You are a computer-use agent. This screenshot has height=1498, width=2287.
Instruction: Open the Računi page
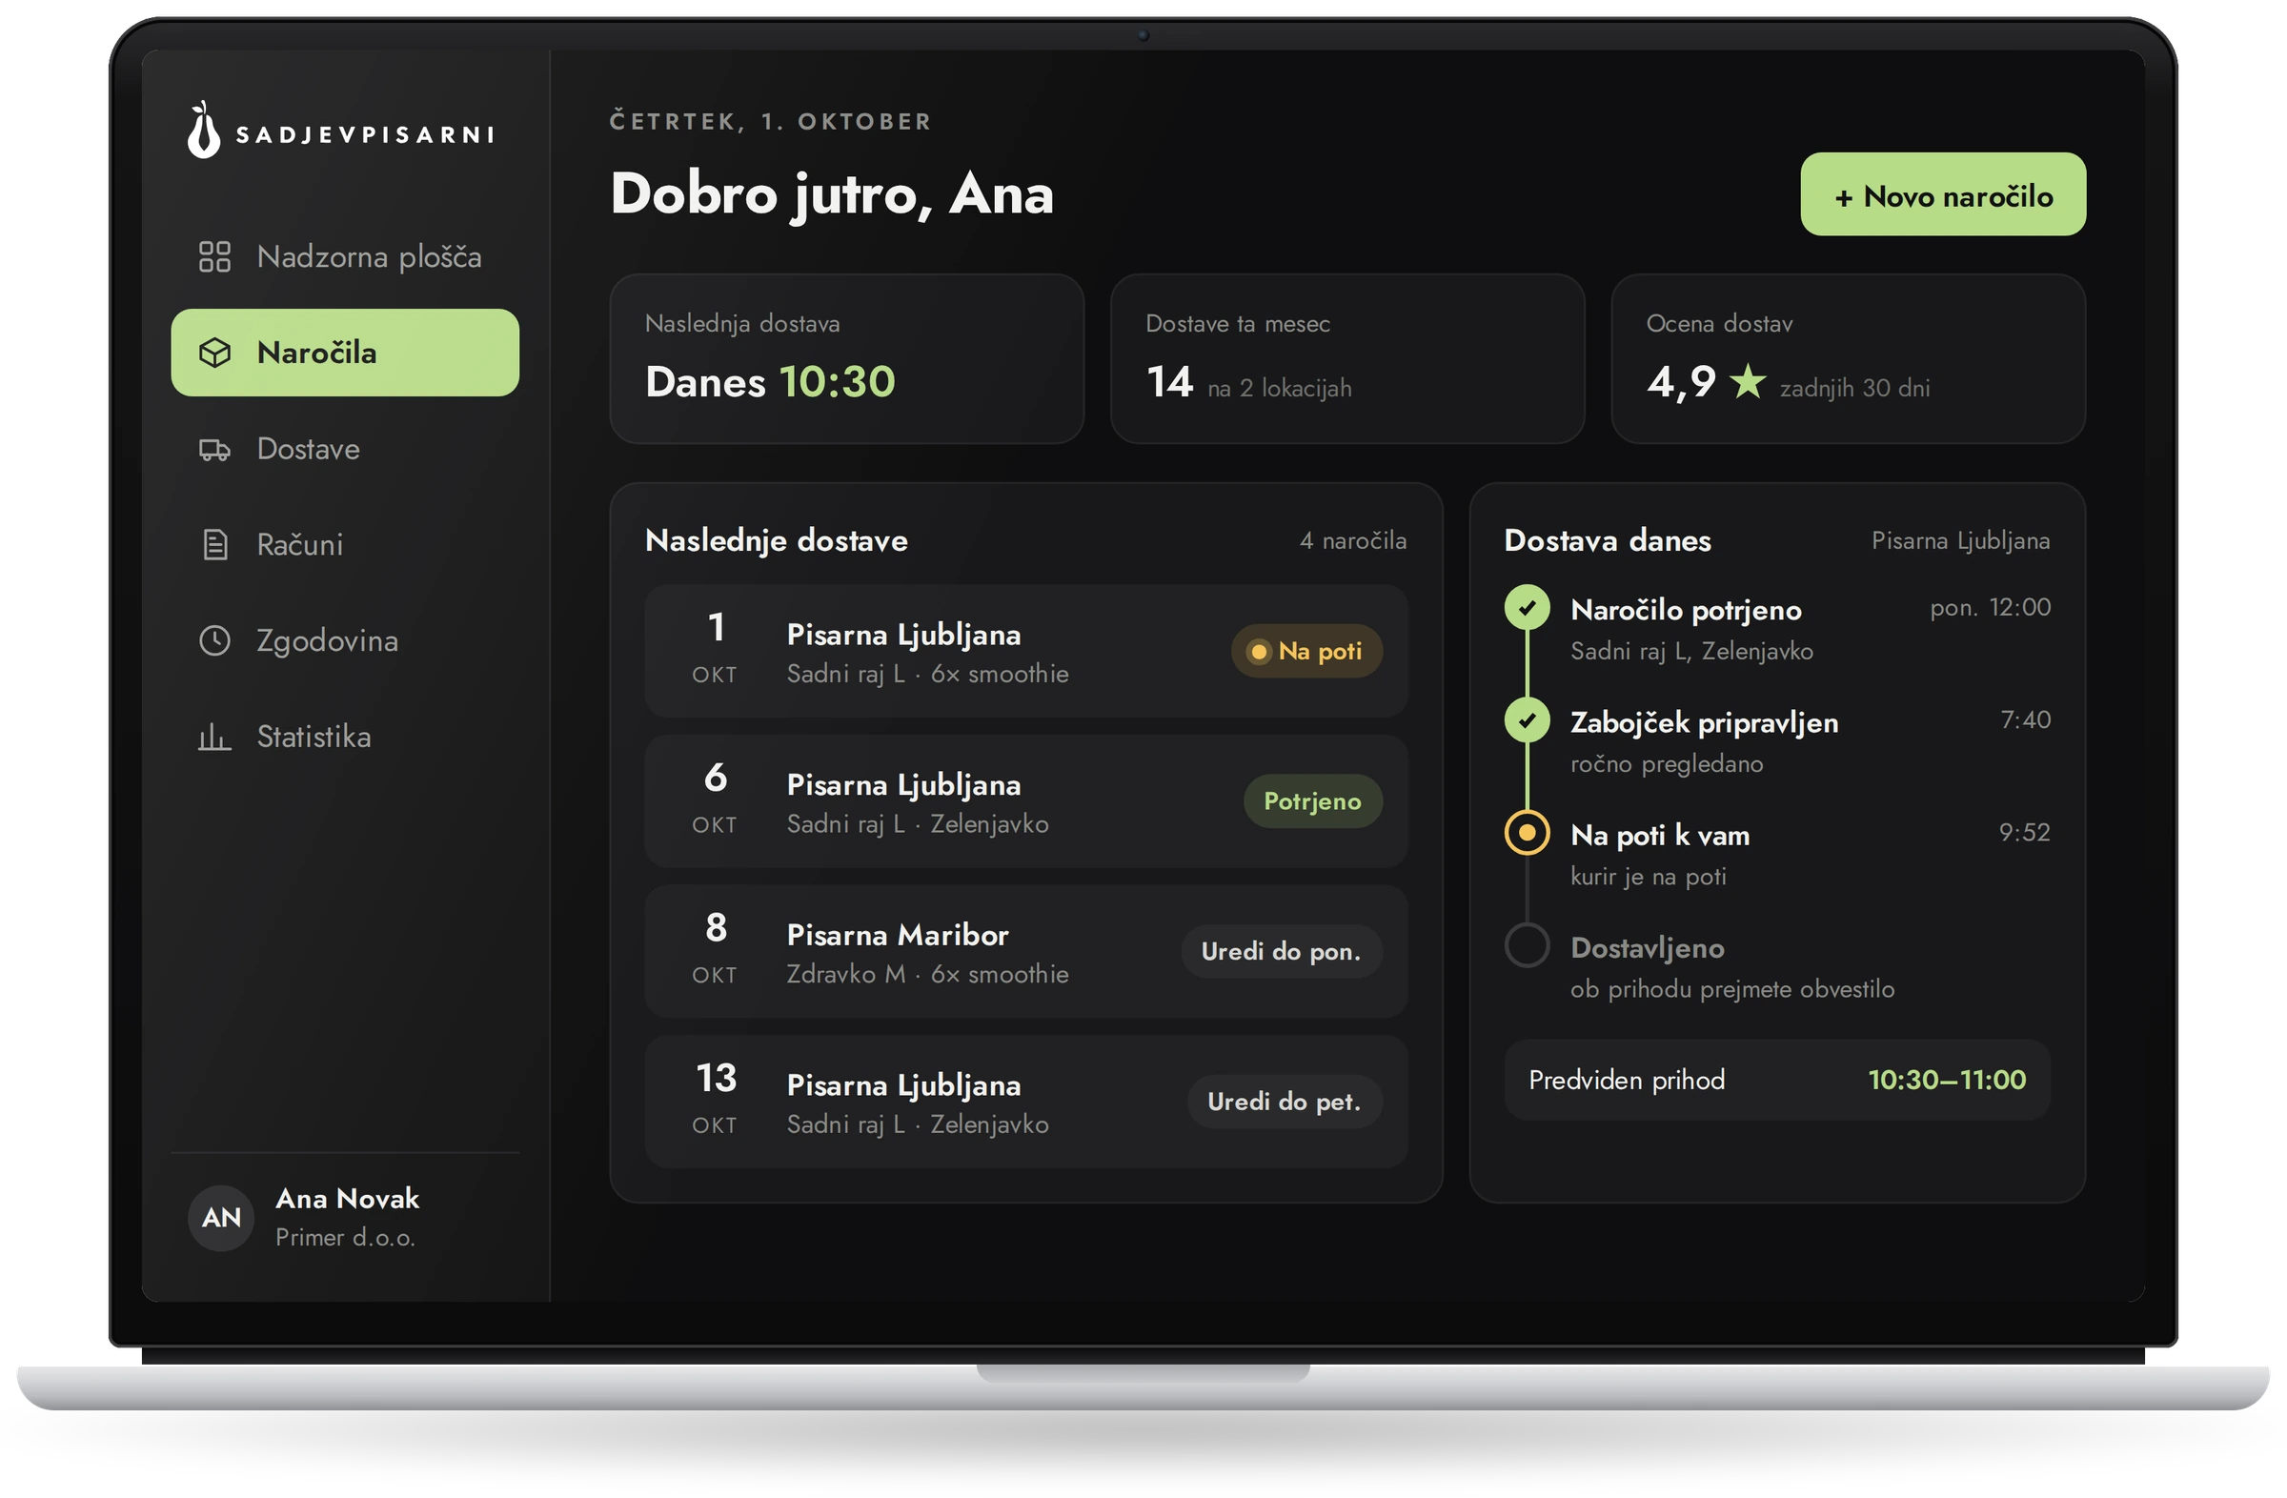point(345,545)
